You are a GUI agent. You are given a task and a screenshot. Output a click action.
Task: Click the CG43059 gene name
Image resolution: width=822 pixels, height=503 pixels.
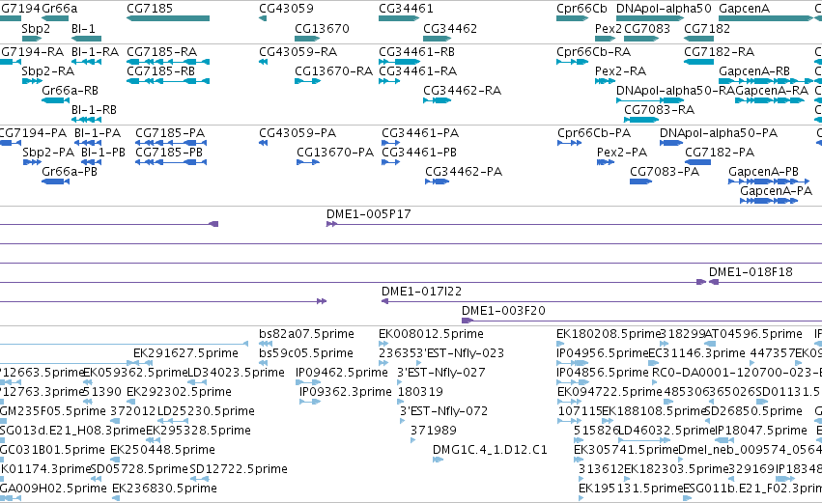[x=286, y=9]
